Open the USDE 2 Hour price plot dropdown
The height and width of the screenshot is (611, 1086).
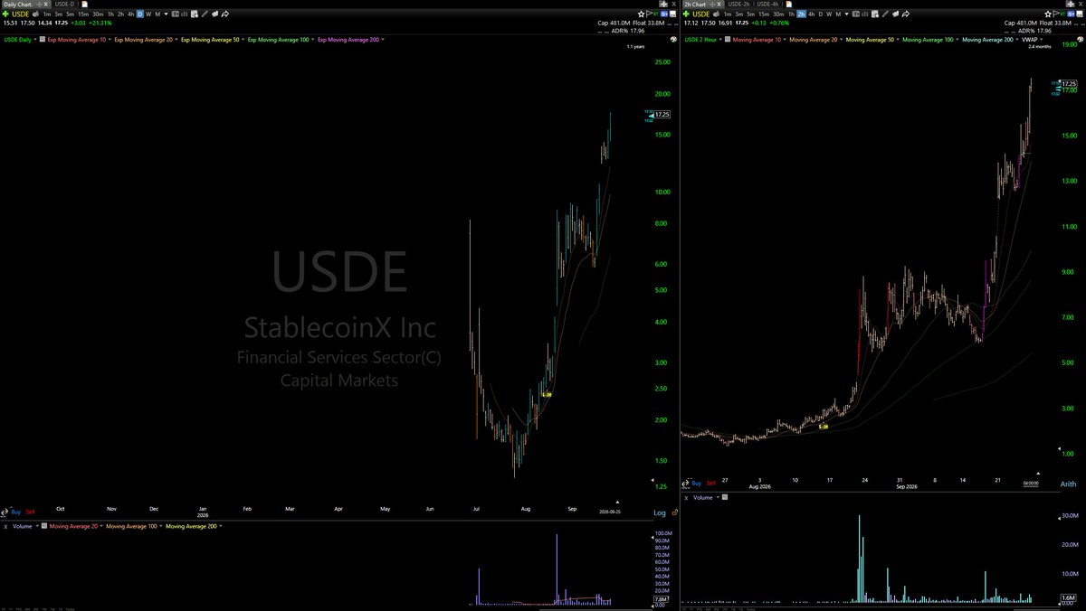(x=720, y=40)
